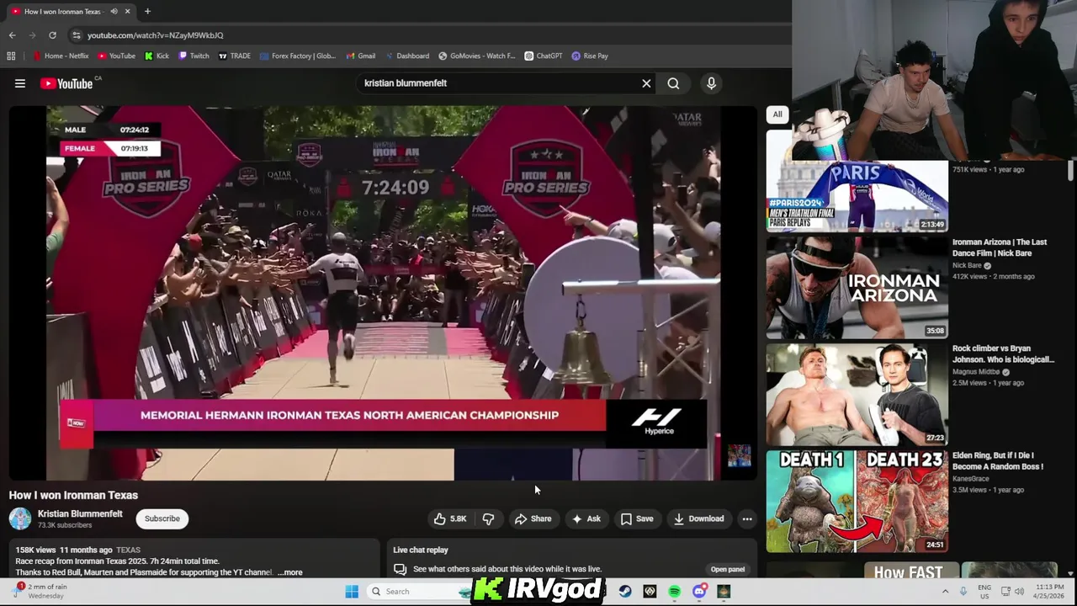Open the apps grid in bookmarks bar
Viewport: 1077px width, 606px height.
coord(11,56)
